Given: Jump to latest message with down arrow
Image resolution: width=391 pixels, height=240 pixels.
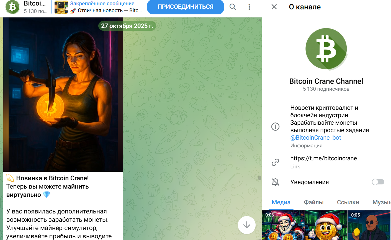Looking at the screenshot, I should point(247,225).
